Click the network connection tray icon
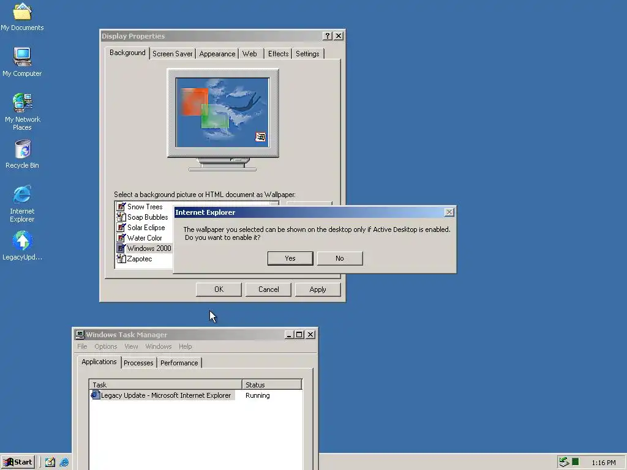 click(564, 462)
